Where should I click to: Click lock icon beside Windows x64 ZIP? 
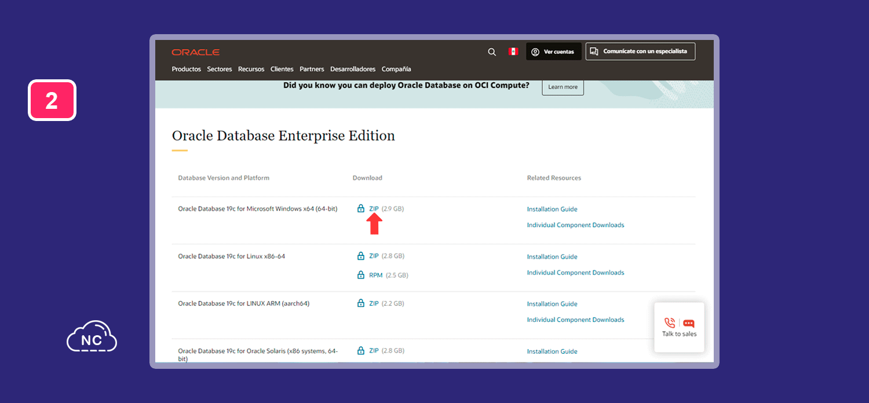tap(361, 208)
